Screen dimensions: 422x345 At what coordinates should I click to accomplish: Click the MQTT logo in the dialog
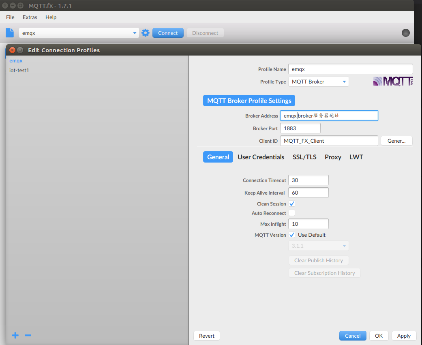[392, 81]
